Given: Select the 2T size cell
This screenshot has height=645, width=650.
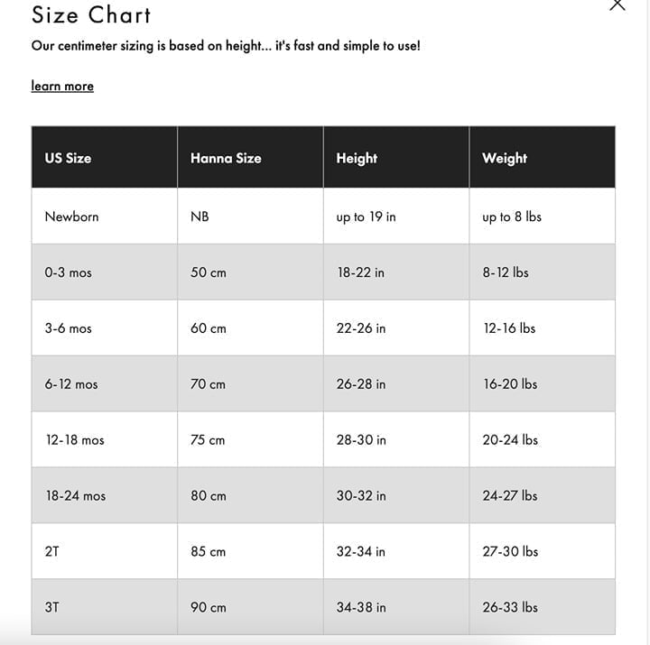Looking at the screenshot, I should tap(105, 551).
